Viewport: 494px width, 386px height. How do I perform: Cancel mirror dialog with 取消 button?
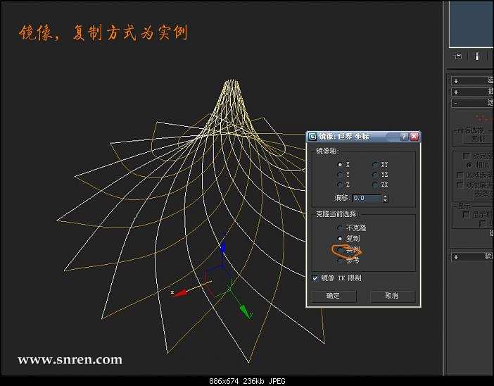point(392,296)
